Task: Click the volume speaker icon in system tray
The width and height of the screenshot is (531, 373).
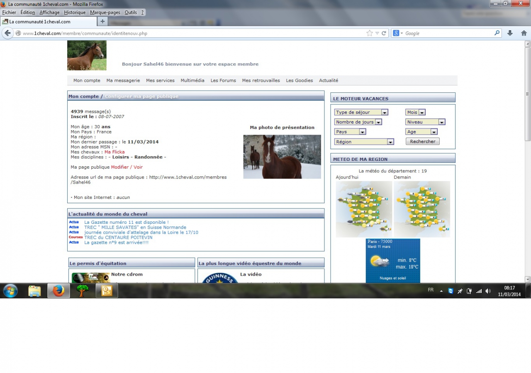Action: tap(488, 291)
